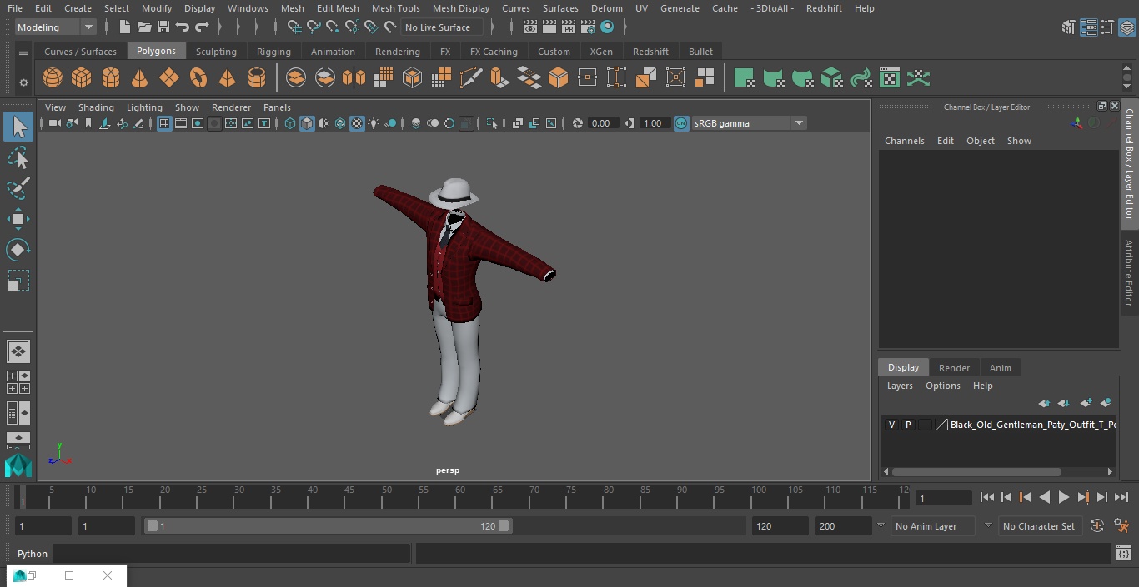Create a polygon cylinder from shelf
The width and height of the screenshot is (1139, 587).
(111, 78)
